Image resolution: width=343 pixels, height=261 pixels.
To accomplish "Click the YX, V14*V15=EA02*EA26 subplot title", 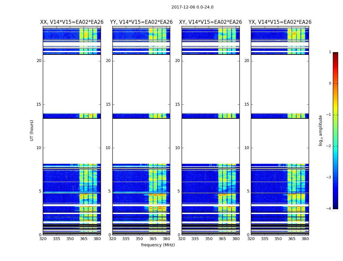I will click(x=280, y=22).
